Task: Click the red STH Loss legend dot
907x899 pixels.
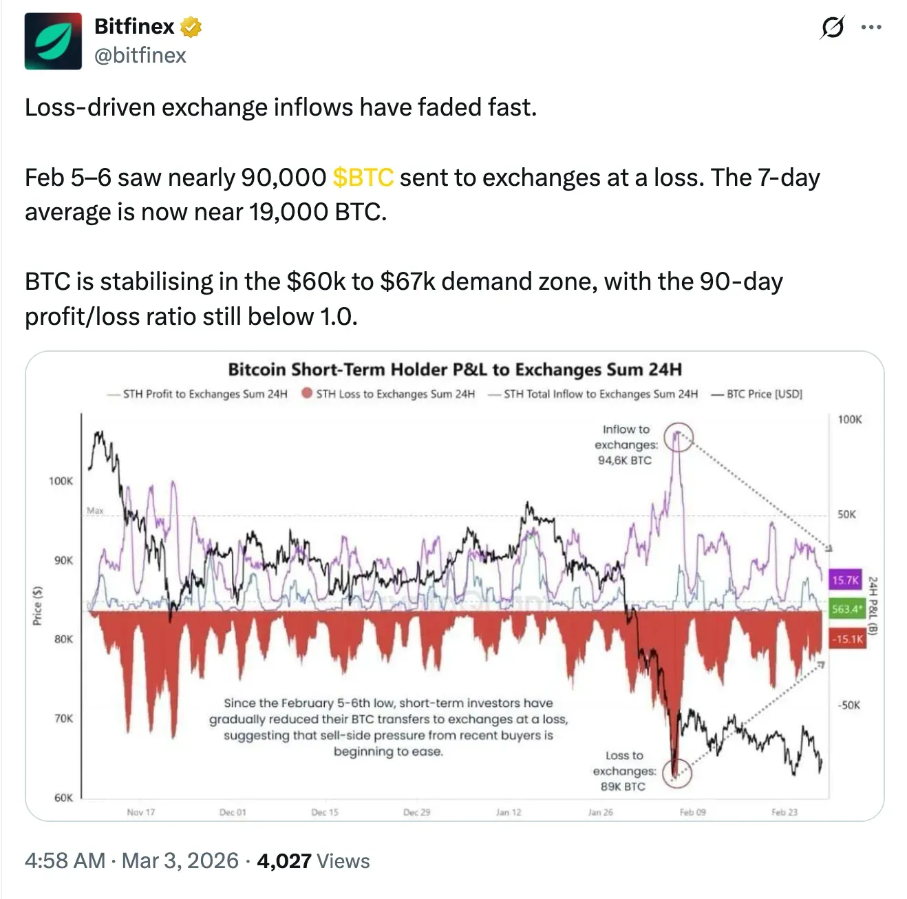Action: (x=308, y=394)
